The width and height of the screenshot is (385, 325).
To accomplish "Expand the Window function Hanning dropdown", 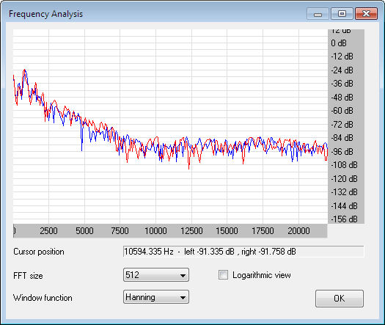I will 156,297.
